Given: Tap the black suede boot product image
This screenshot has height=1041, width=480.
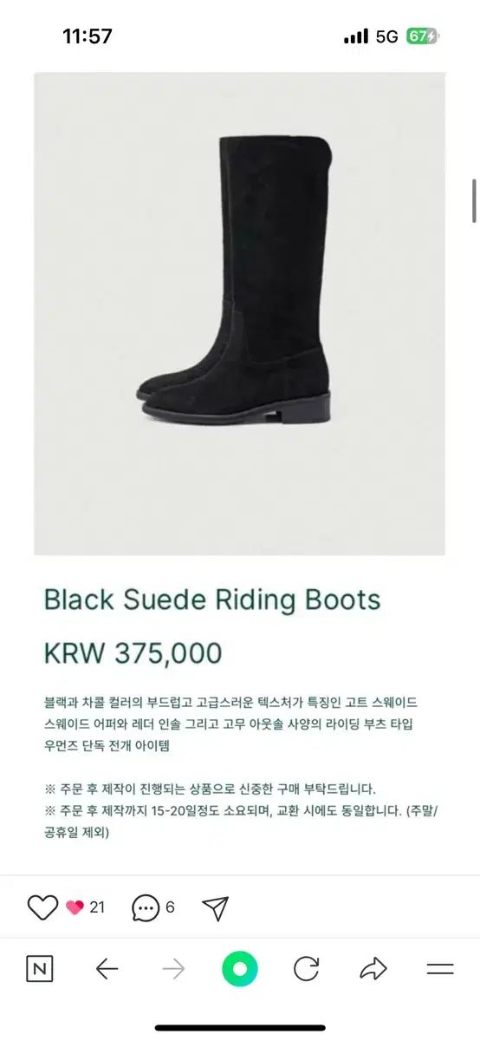Looking at the screenshot, I should pos(239,314).
